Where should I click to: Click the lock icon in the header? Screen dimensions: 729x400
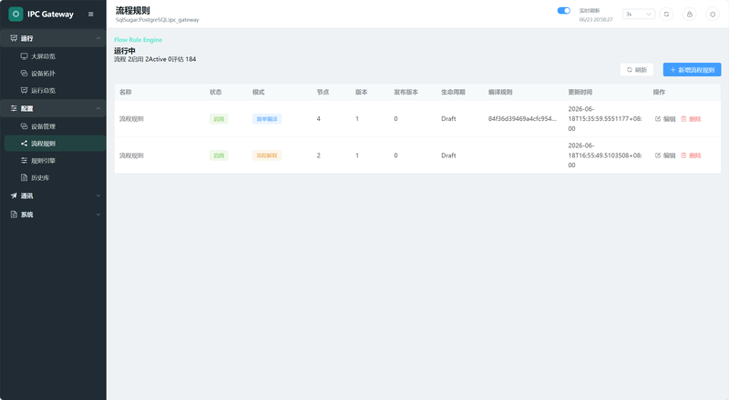[690, 14]
